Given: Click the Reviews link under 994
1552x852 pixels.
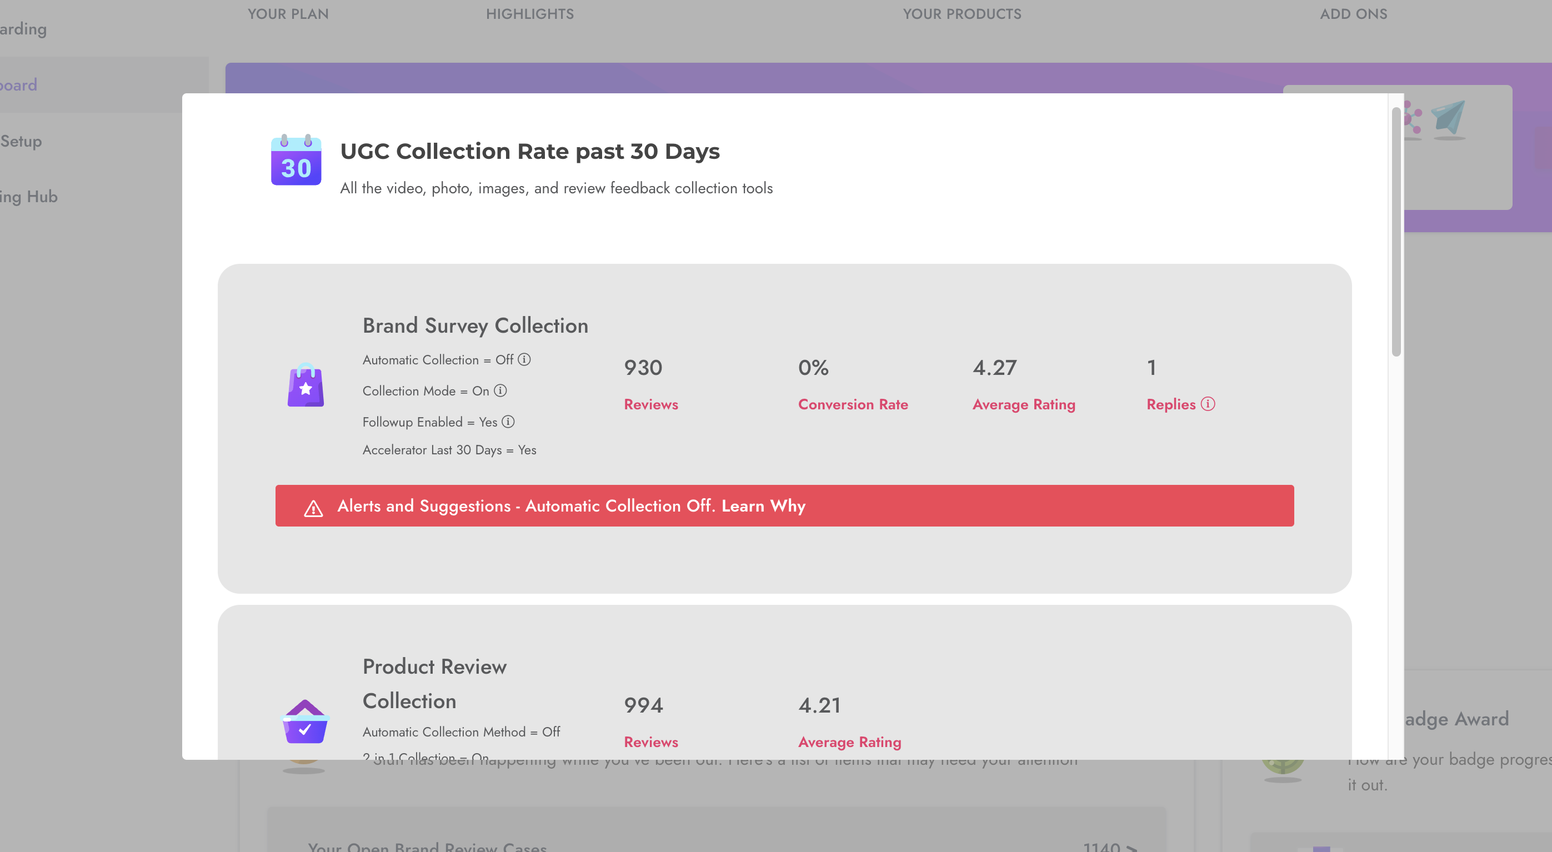Looking at the screenshot, I should (x=650, y=741).
